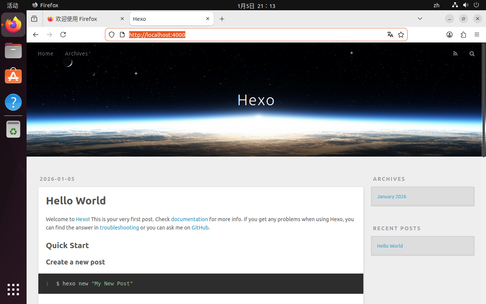The image size is (486, 304).
Task: Click the Quick Start heading
Action: (x=67, y=245)
